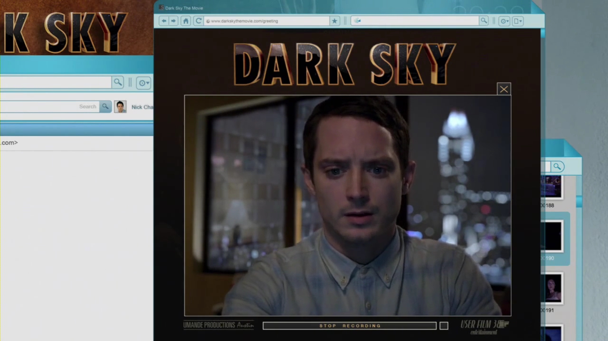This screenshot has height=341, width=608.
Task: Close the video recording overlay with the X
Action: [503, 89]
